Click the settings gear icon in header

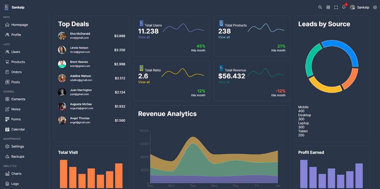[x=375, y=7]
